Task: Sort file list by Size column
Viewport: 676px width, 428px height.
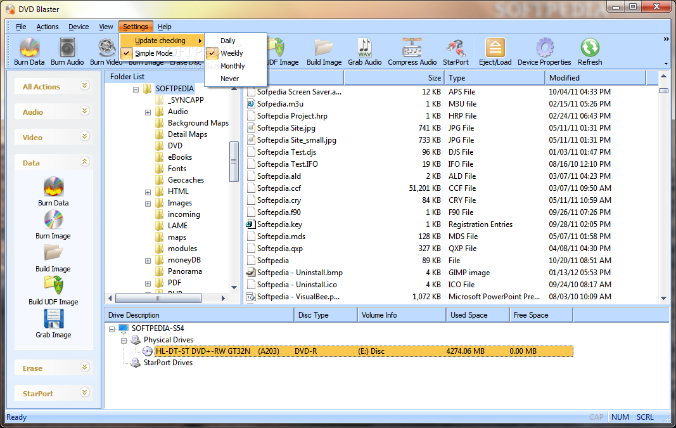Action: (393, 78)
